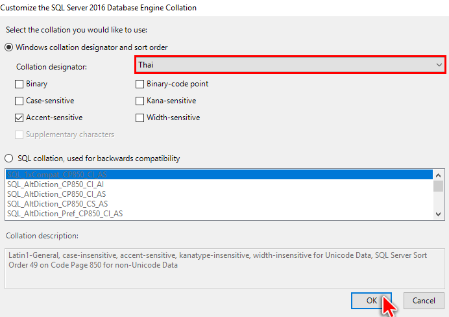449x317 pixels.
Task: Tick the Kana-sensitive checkbox
Action: click(140, 101)
